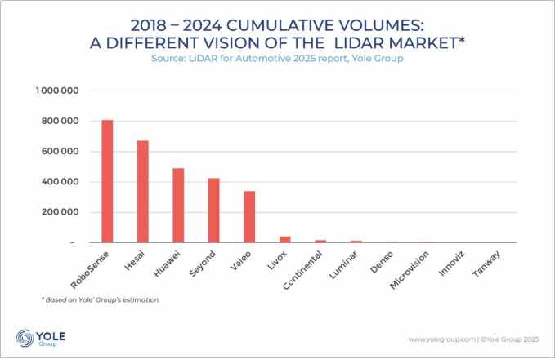555x359 pixels.
Task: Click the source line mentioning Yole Group report
Action: click(277, 60)
